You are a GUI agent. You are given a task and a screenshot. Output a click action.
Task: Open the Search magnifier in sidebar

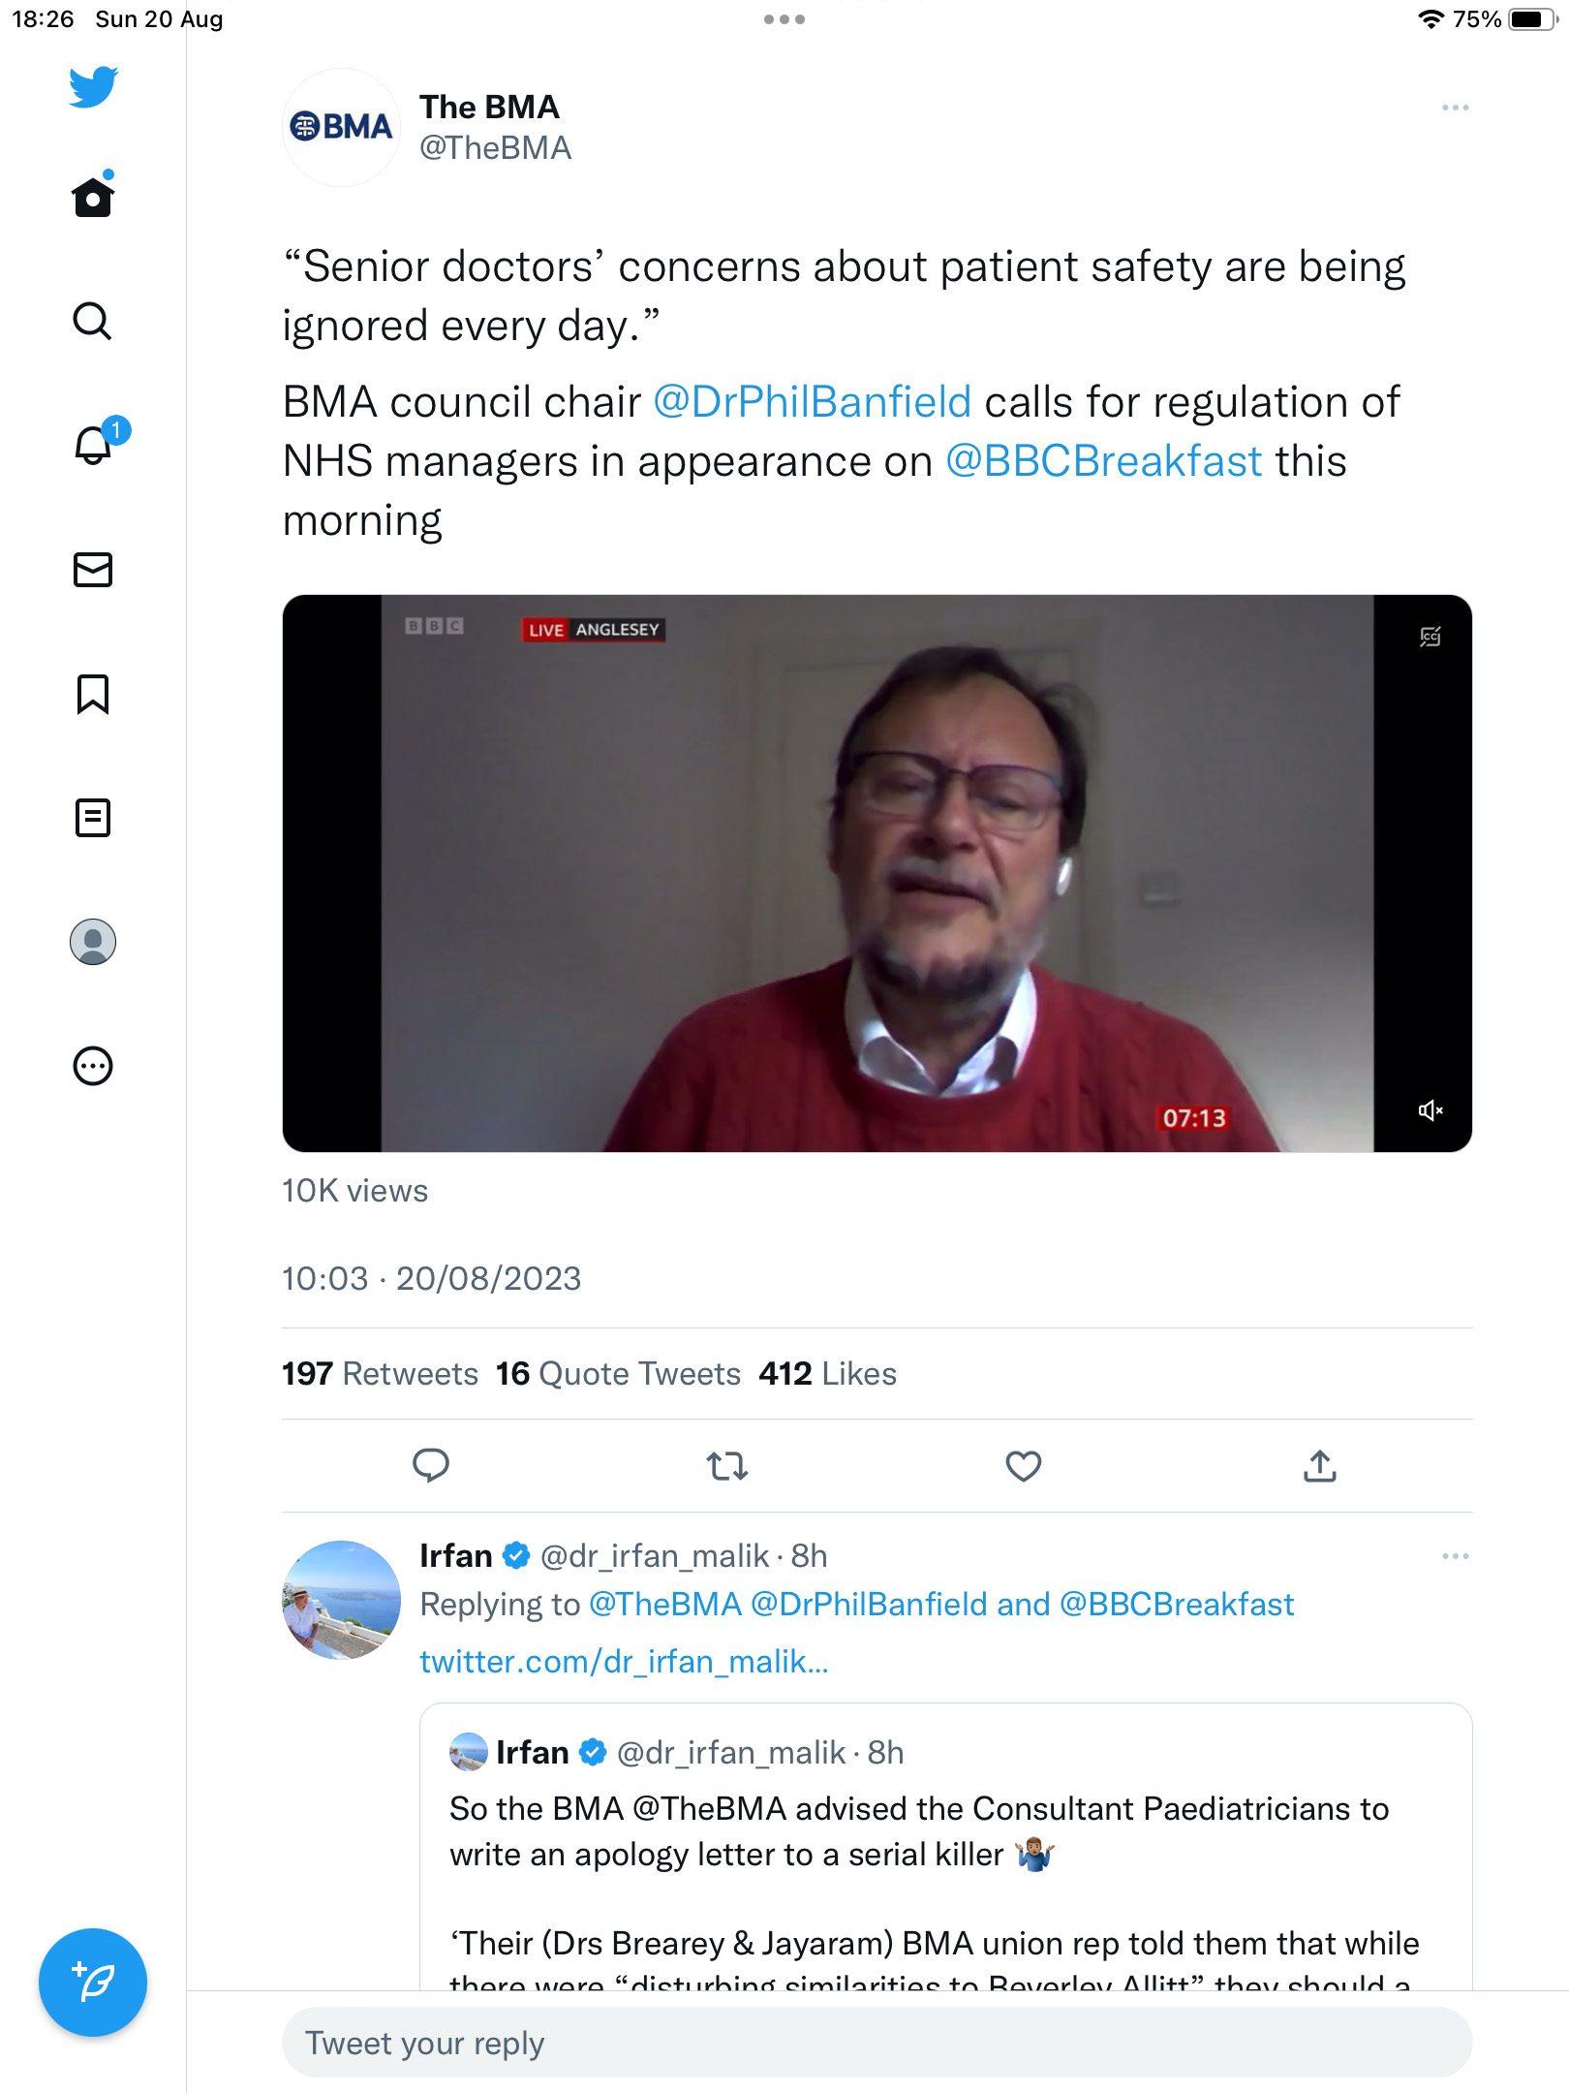tap(93, 321)
